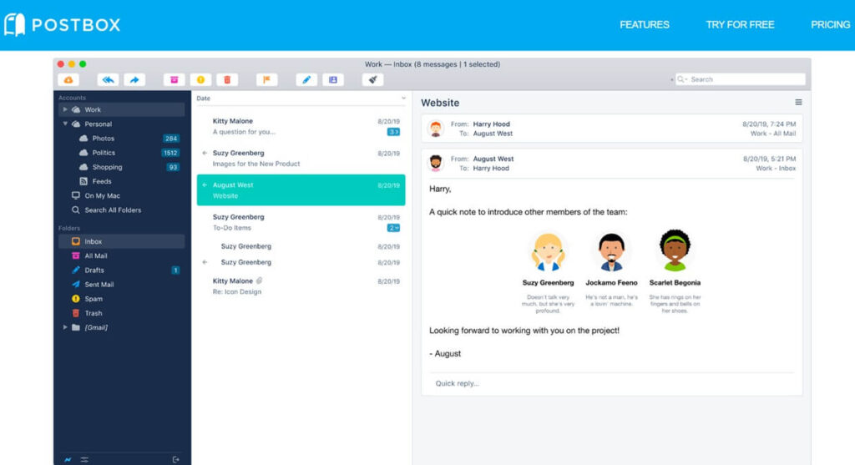Click the Personal account cloud icon
Viewport: 855px width, 465px height.
(76, 124)
